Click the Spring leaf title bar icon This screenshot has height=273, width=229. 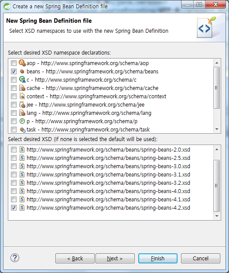(x=7, y=7)
